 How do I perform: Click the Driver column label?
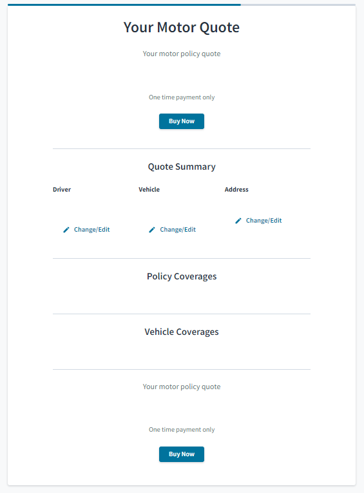pos(62,190)
